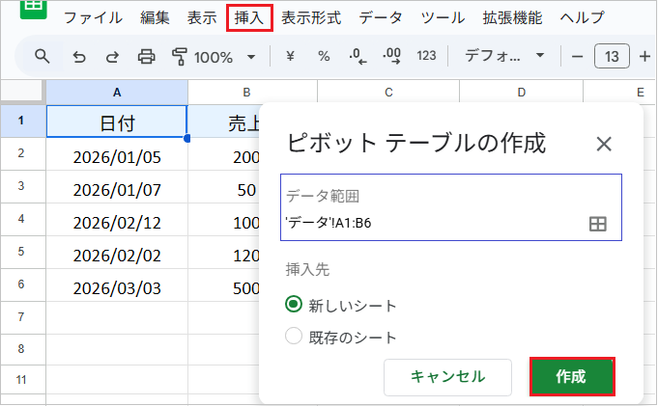Click cell B2 showing 200
Image resolution: width=658 pixels, height=406 pixels.
point(224,154)
